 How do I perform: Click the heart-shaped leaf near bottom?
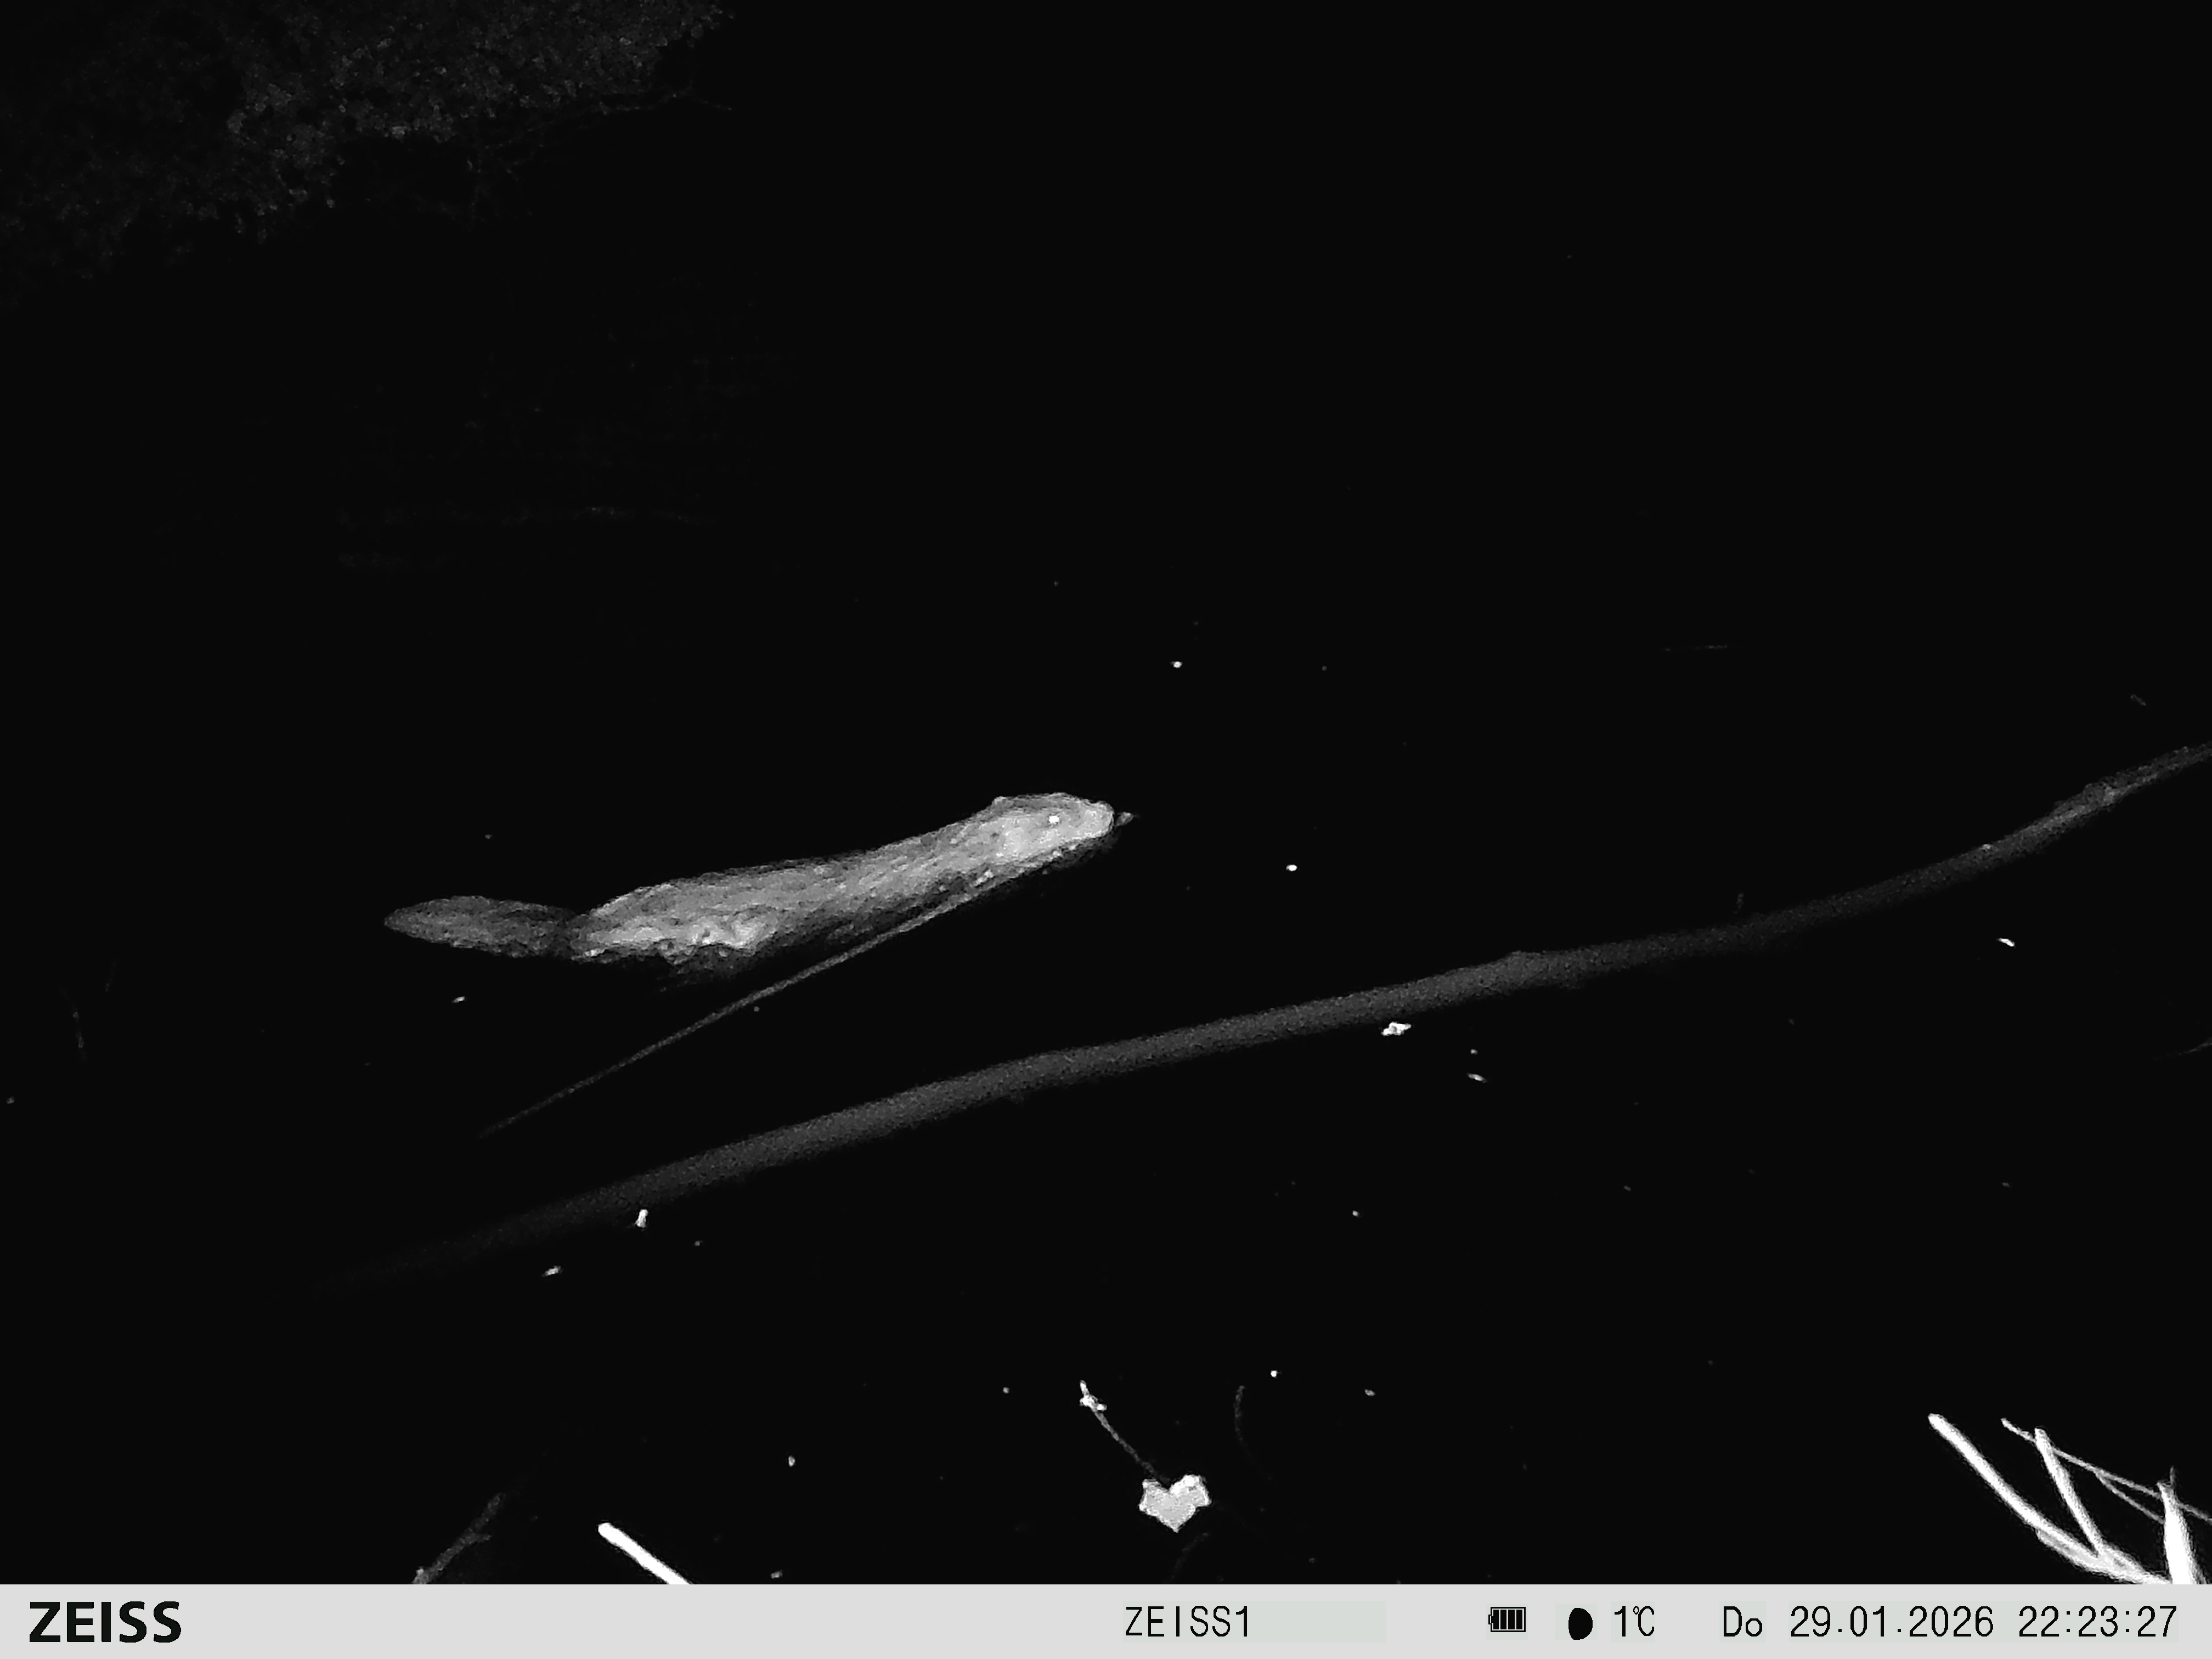pos(1176,1499)
